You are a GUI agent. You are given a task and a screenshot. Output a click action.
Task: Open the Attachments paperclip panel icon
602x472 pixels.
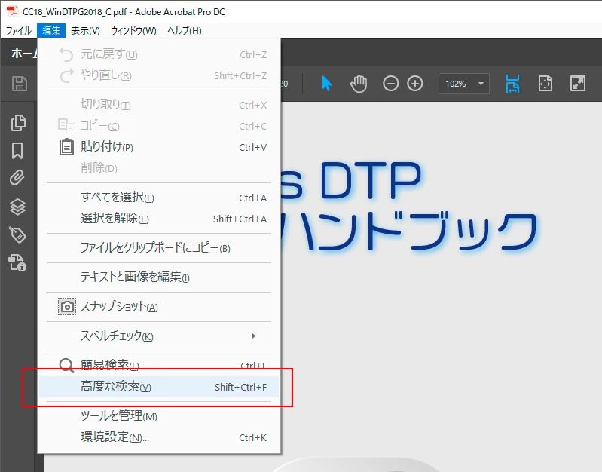click(17, 178)
